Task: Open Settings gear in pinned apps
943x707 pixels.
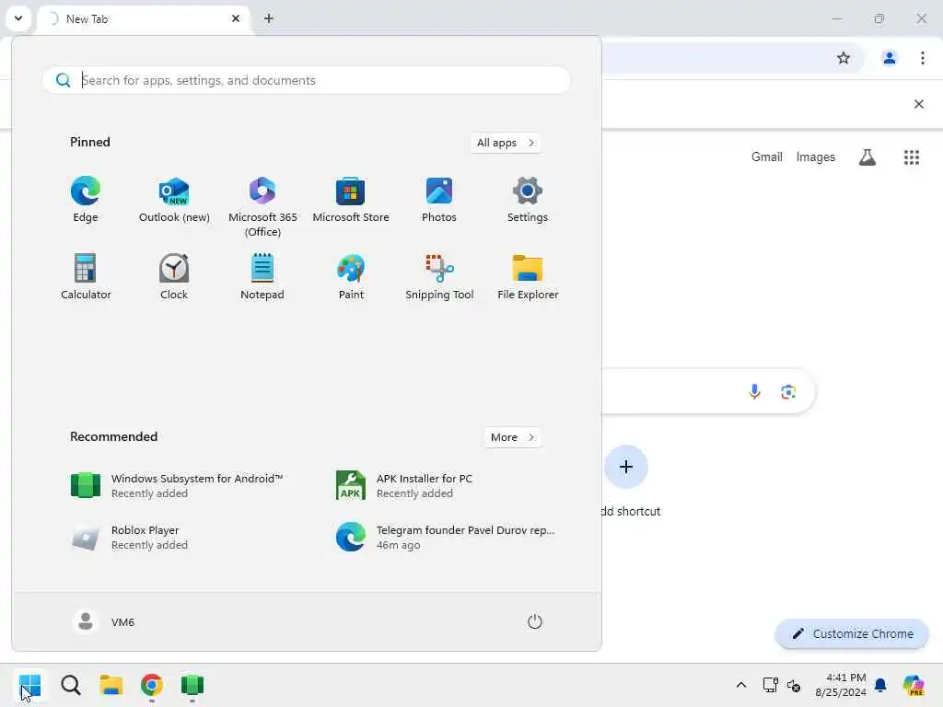Action: tap(528, 200)
